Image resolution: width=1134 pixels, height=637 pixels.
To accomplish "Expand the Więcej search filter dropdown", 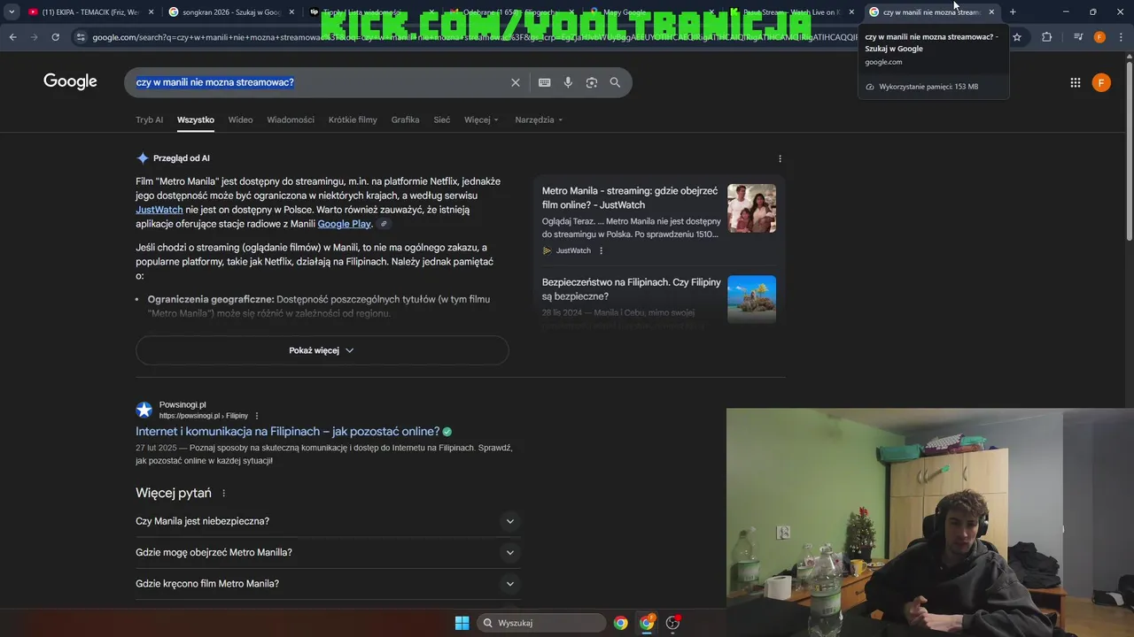I will click(x=481, y=119).
